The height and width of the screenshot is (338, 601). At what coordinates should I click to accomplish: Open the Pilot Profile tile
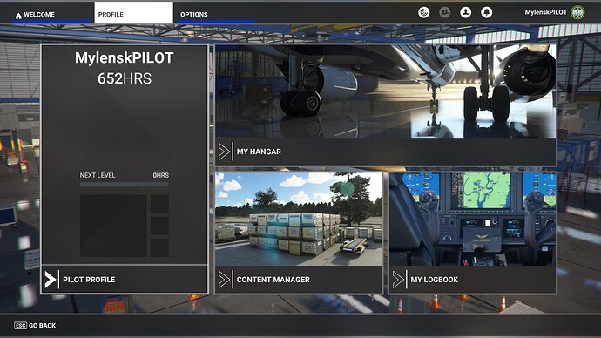coord(125,169)
